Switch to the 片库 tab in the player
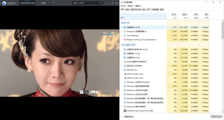Viewport: 224px width, 120px height. click(x=43, y=3)
